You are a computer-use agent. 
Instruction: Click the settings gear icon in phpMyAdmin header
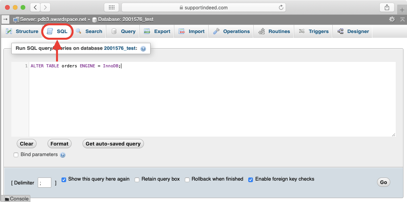tap(392, 19)
